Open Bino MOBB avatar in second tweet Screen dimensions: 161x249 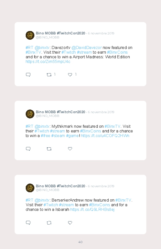[30, 114]
